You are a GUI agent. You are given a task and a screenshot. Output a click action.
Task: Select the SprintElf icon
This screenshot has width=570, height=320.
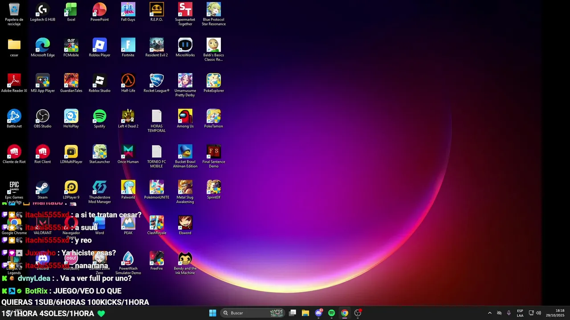pyautogui.click(x=214, y=190)
